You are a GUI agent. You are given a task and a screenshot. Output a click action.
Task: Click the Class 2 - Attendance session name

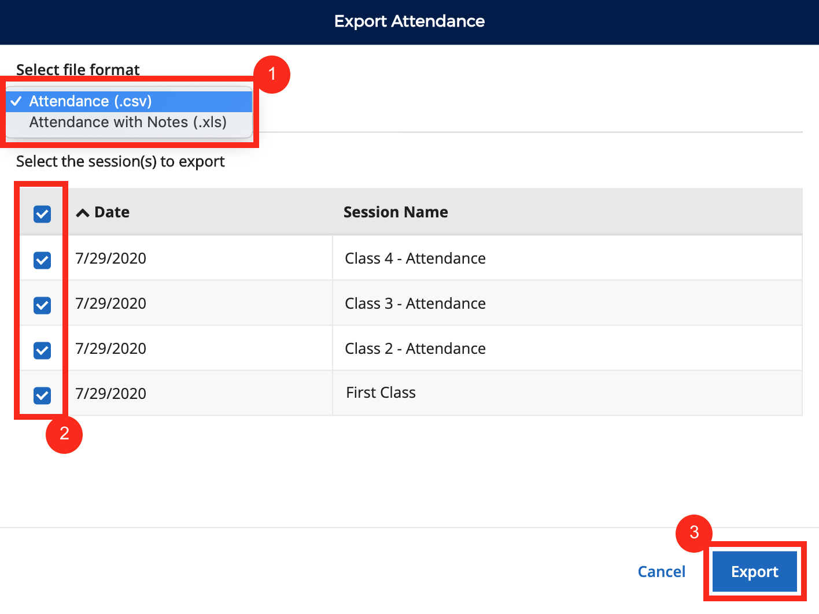coord(415,348)
